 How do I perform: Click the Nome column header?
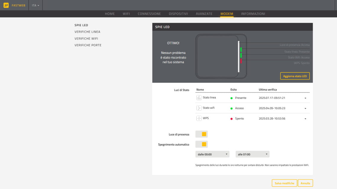[200, 90]
